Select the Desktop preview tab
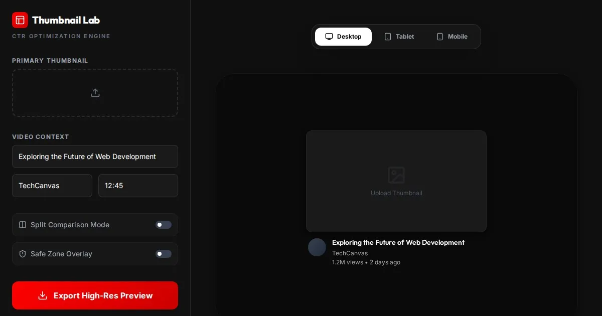The image size is (602, 316). [344, 37]
